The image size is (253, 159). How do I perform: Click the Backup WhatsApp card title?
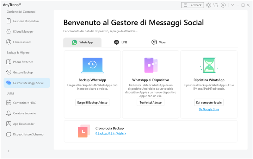pos(92,80)
